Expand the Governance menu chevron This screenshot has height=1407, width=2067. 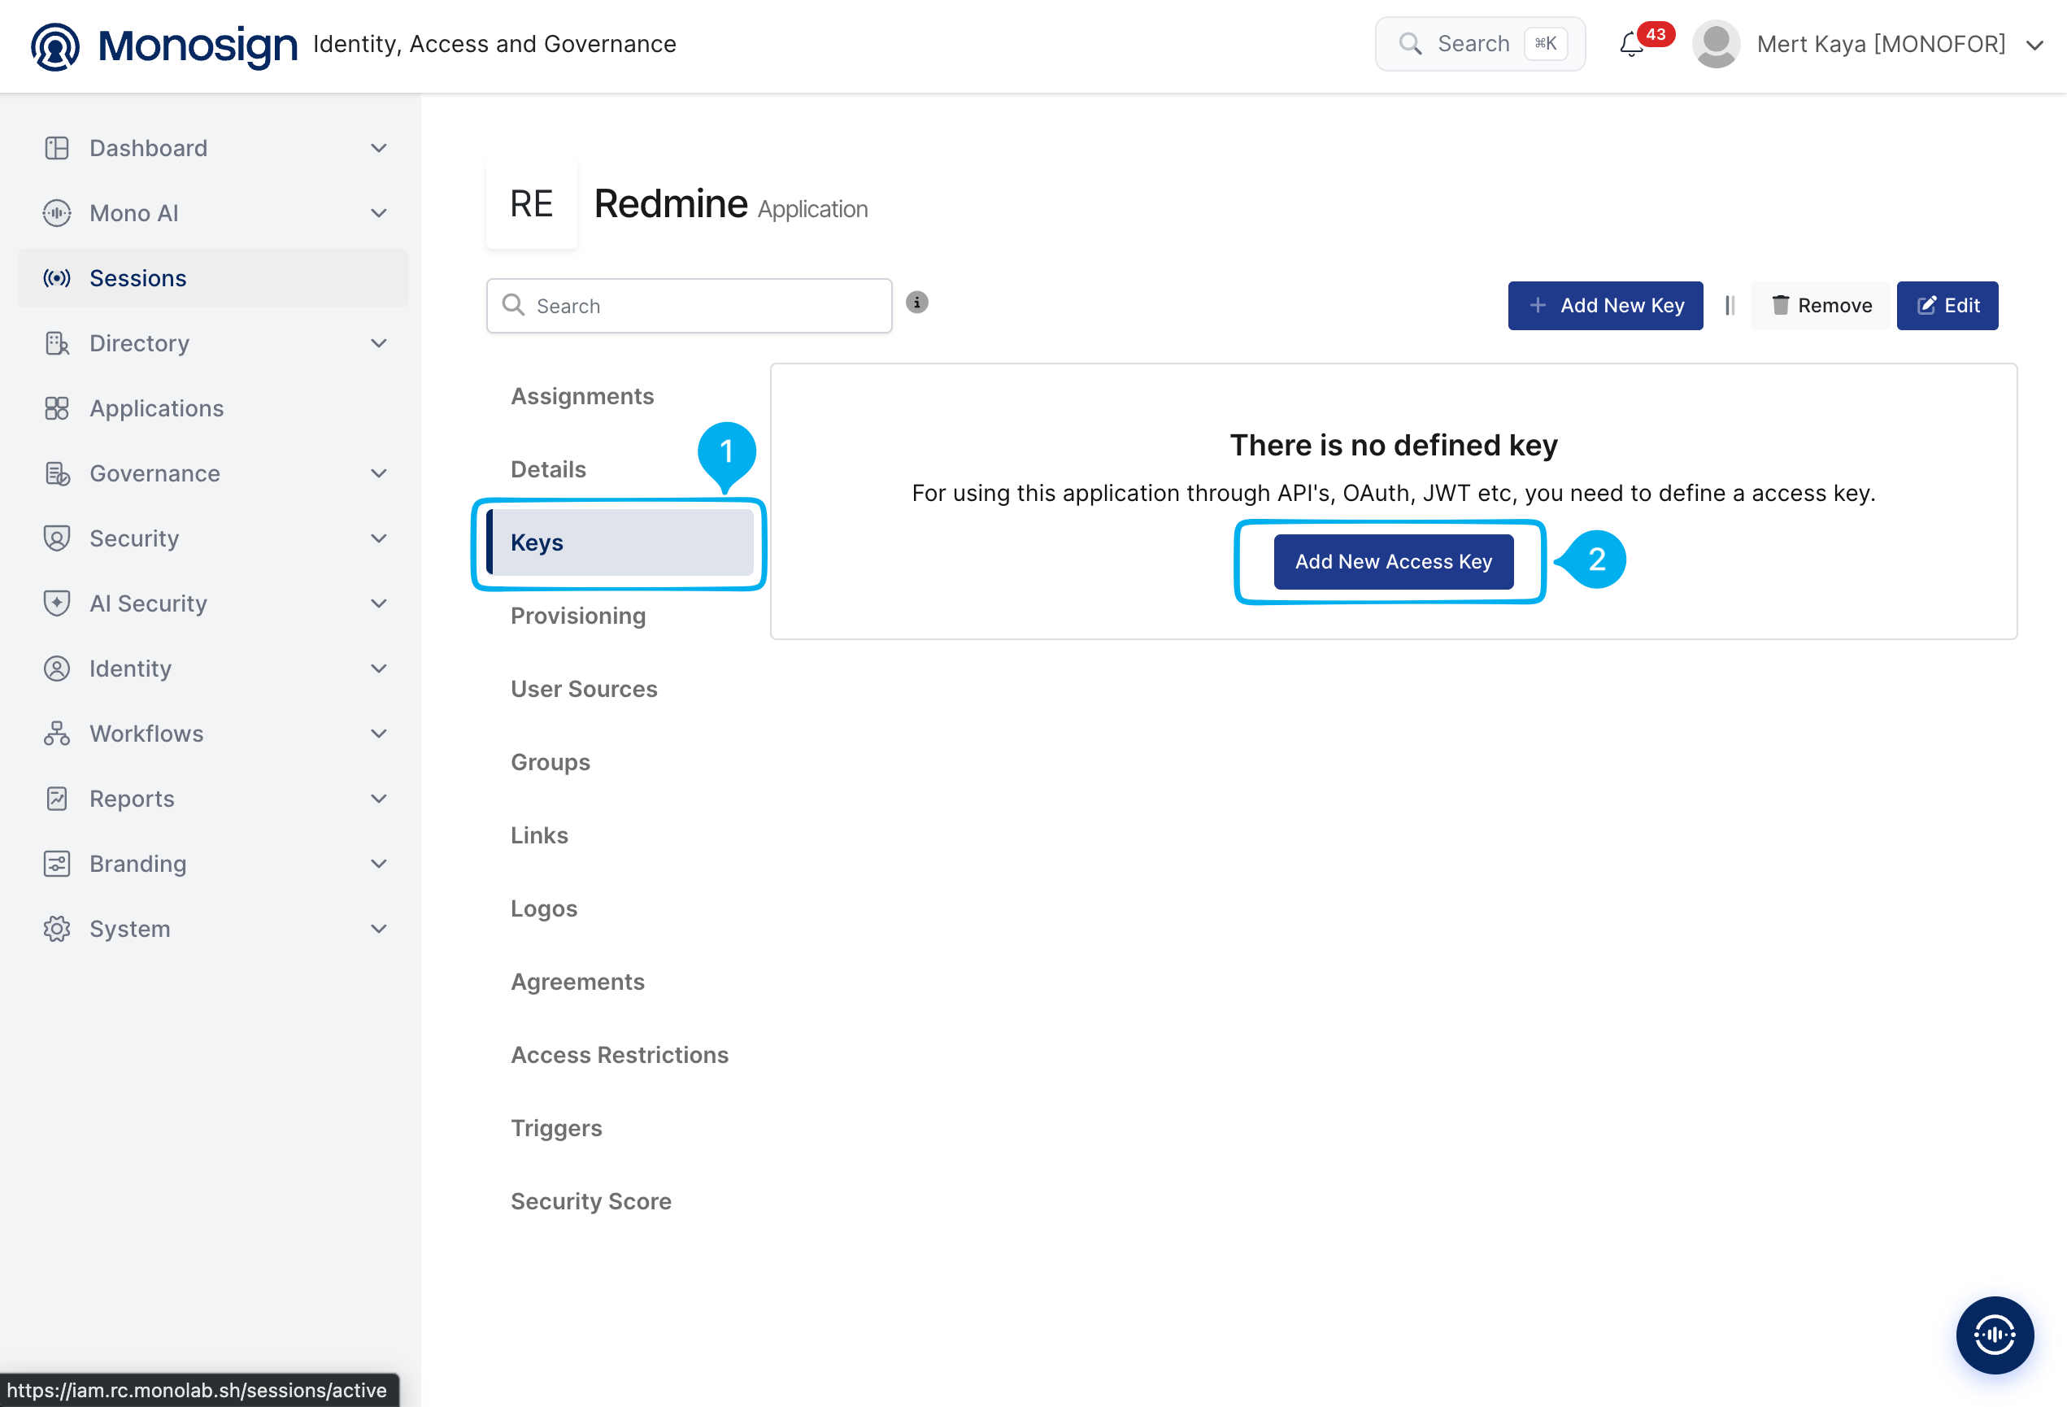pos(379,473)
